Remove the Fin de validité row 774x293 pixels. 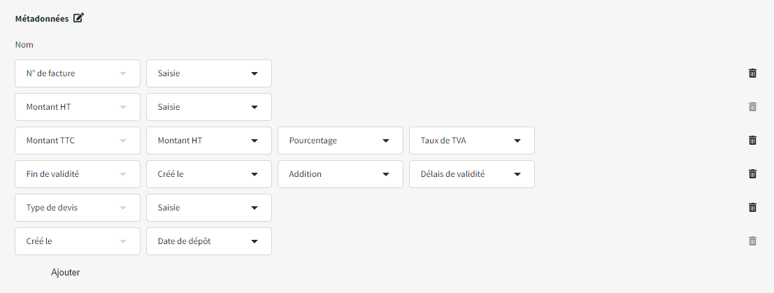(x=752, y=174)
